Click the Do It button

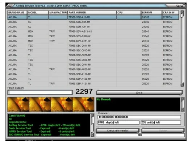139,93
